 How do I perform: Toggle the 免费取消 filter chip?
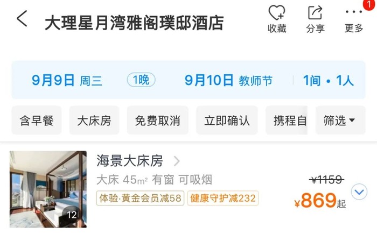(x=158, y=120)
